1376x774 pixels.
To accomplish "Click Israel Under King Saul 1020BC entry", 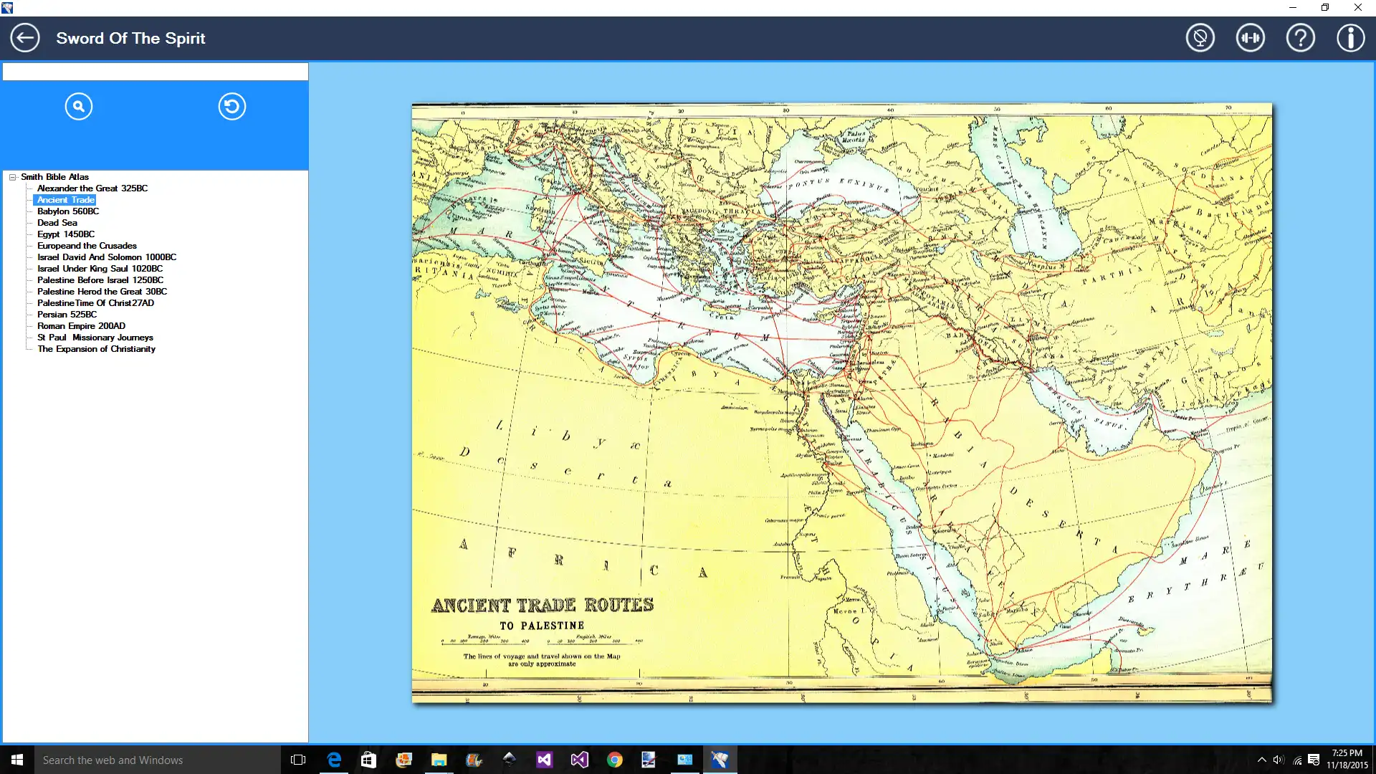I will (99, 269).
